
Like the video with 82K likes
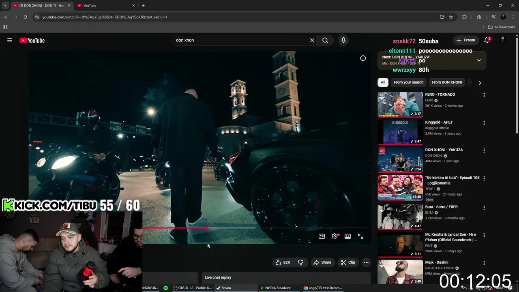283,262
